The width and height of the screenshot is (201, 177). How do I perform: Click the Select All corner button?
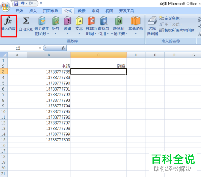click(4, 55)
